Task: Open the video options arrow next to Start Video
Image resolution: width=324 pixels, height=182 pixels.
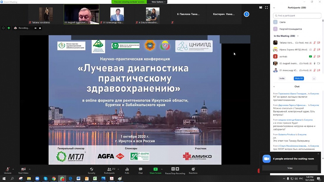Action: click(x=30, y=169)
